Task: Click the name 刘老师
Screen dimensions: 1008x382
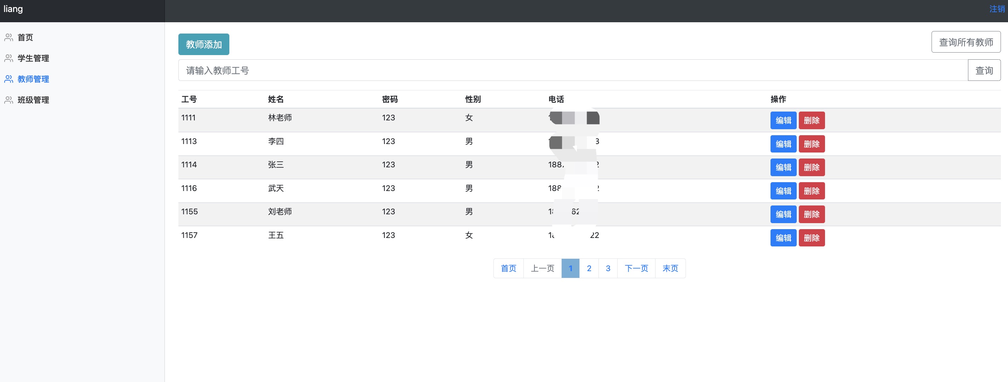Action: (x=280, y=212)
